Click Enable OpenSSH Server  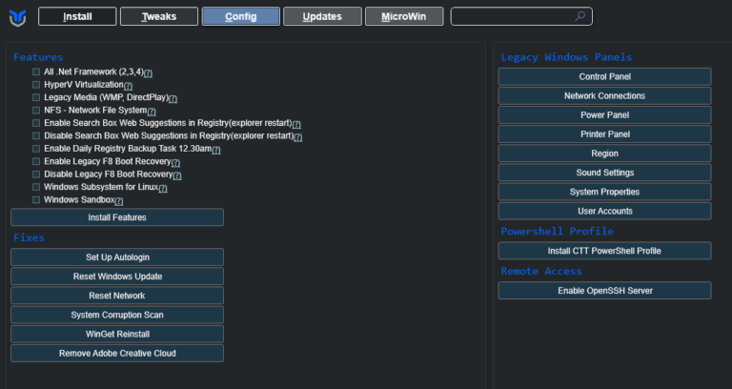click(x=604, y=291)
